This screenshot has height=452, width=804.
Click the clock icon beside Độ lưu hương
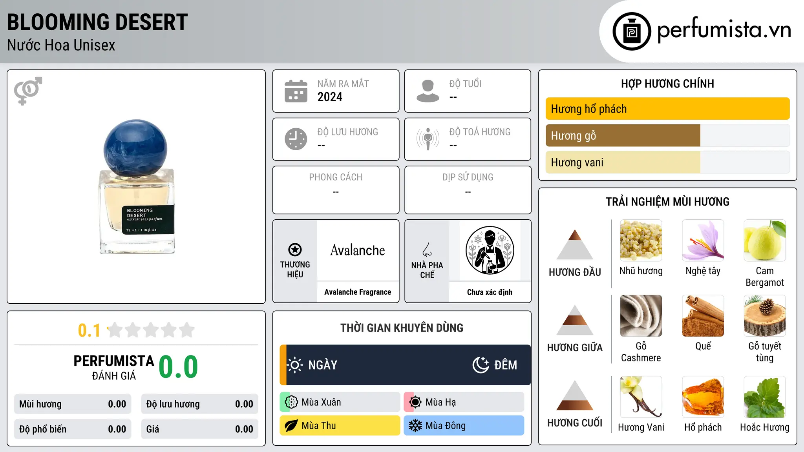[x=296, y=139]
